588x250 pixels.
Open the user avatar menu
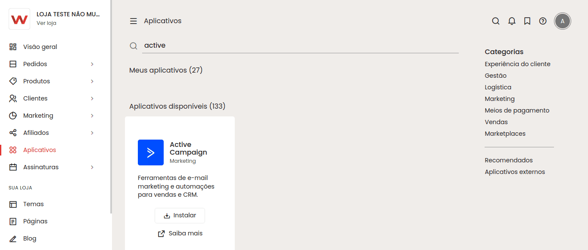click(x=563, y=21)
